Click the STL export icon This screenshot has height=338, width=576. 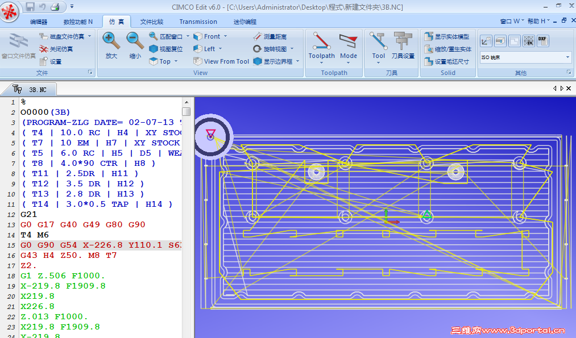[x=529, y=41]
